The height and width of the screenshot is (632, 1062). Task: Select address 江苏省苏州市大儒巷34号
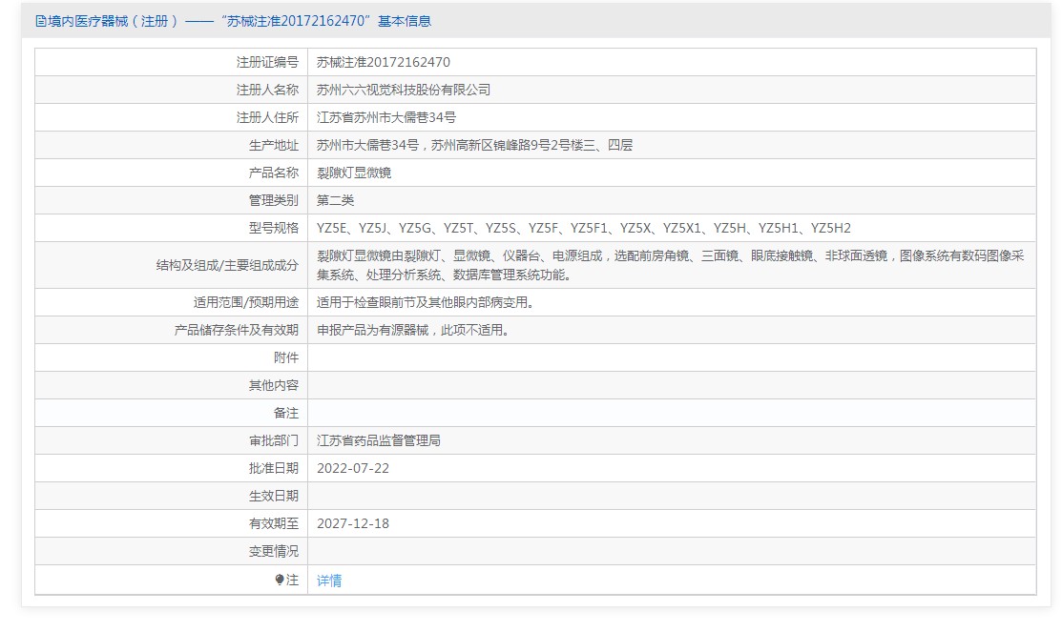click(x=386, y=118)
